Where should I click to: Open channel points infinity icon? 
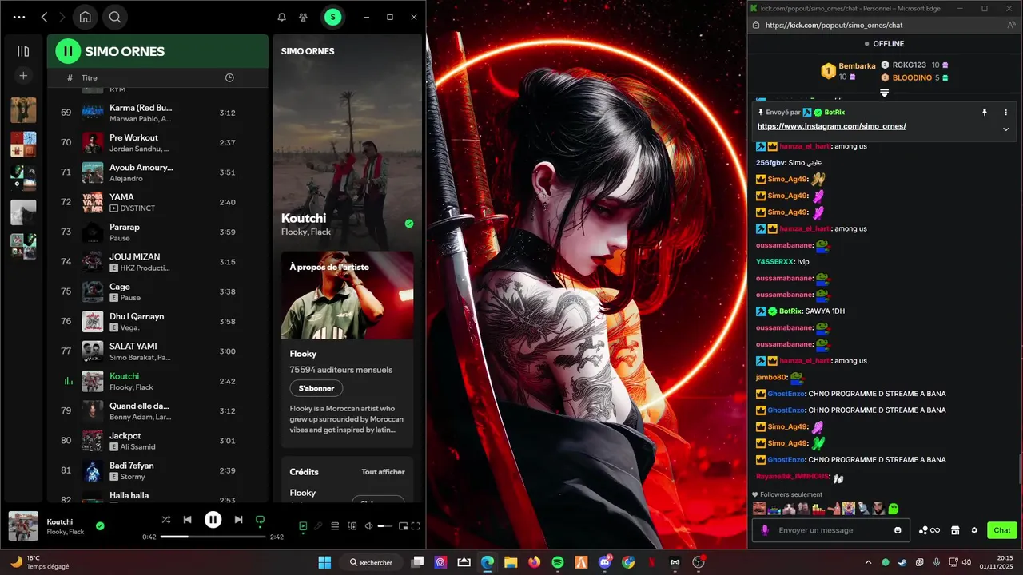coord(929,530)
